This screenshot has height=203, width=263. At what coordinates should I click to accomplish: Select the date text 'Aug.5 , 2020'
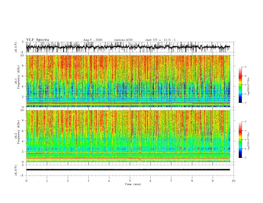coord(93,40)
